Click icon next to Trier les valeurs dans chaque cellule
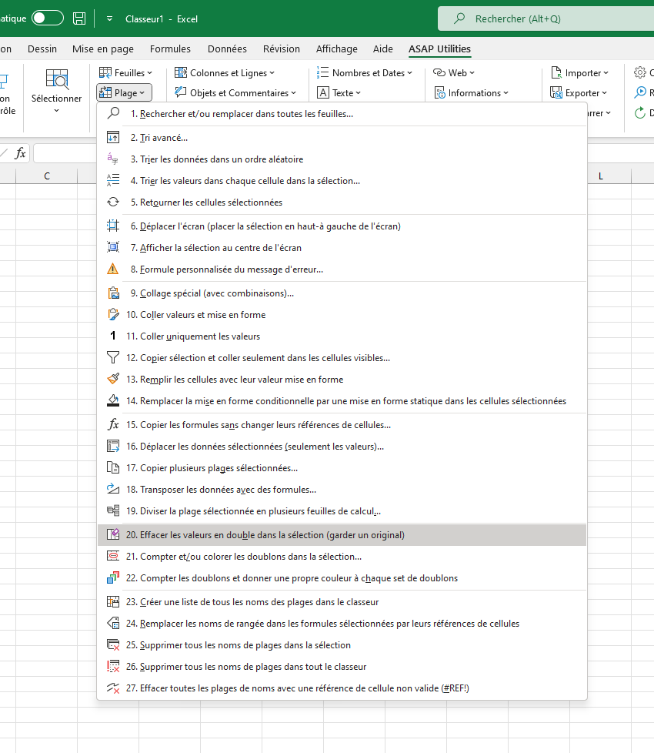654x753 pixels. pyautogui.click(x=113, y=181)
